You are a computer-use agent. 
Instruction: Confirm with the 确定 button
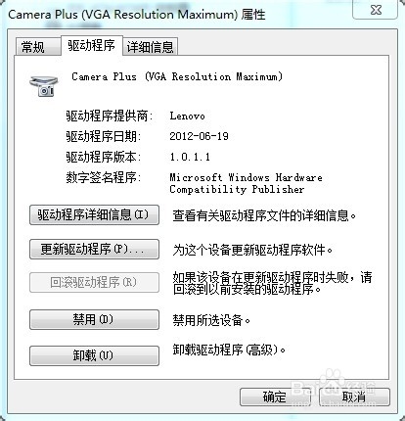(x=275, y=397)
